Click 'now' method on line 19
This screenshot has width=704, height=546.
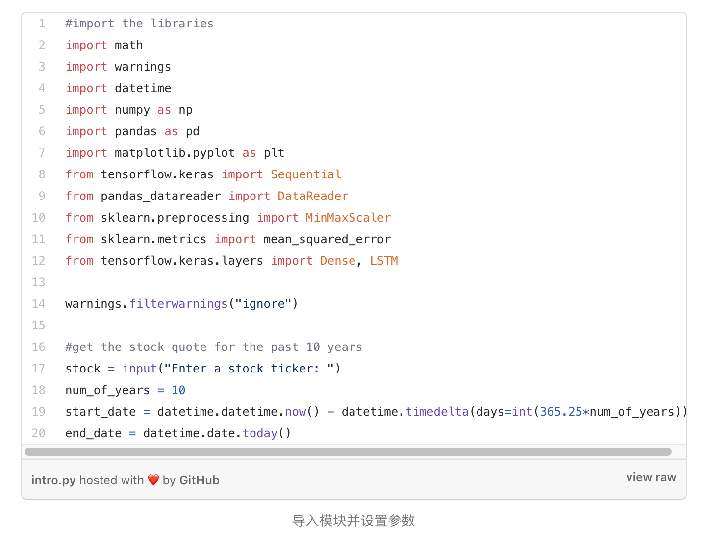coord(296,412)
